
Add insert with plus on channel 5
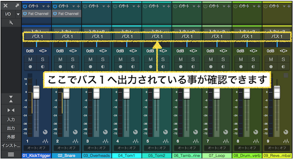168,6
